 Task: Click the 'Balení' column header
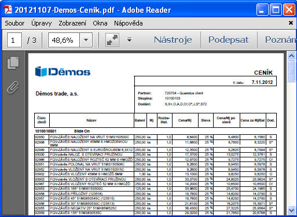pos(140,120)
